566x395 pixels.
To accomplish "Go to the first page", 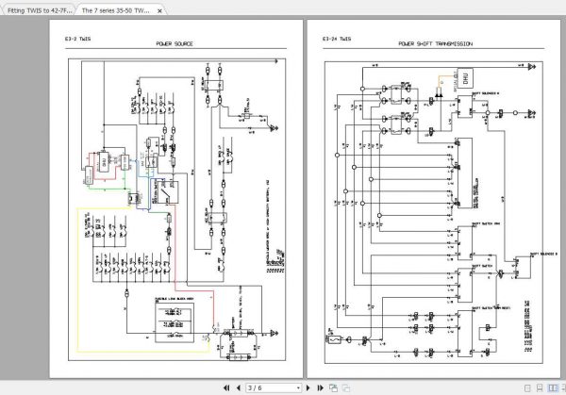I will [226, 387].
